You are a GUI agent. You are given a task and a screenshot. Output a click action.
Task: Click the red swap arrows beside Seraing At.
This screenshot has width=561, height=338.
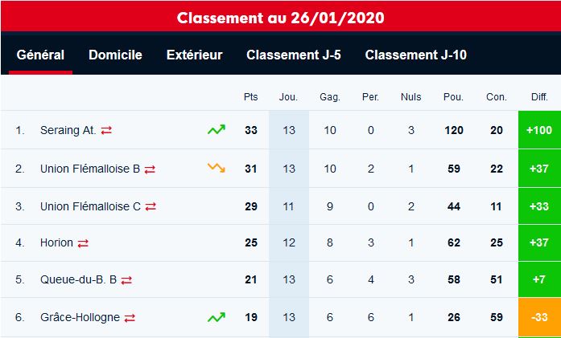pyautogui.click(x=106, y=131)
